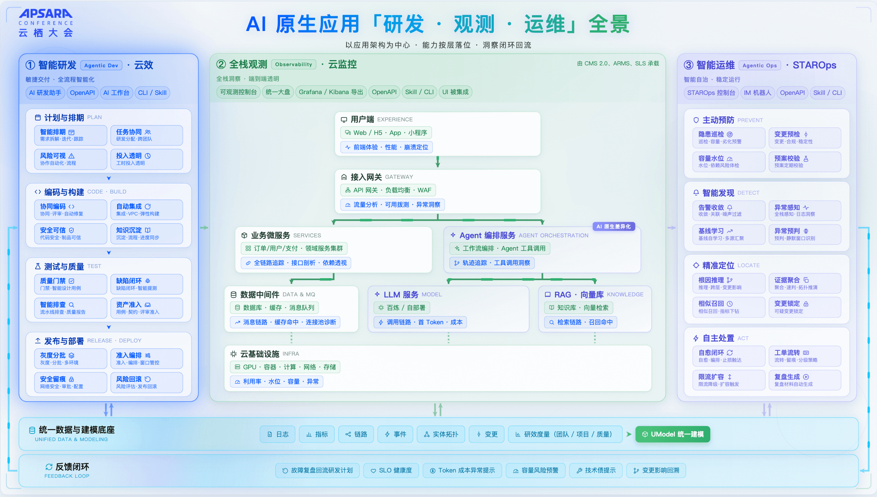Click the 故障复盘回流研发计划 chip

tap(317, 471)
